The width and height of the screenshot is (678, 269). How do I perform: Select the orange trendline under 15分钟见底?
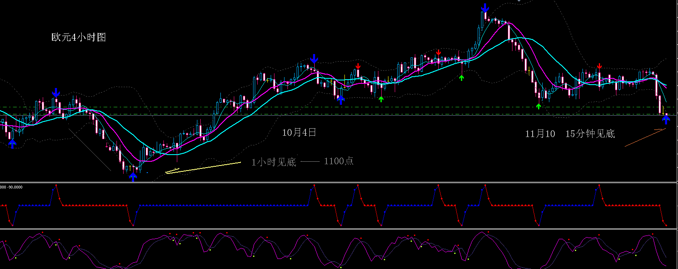[645, 137]
